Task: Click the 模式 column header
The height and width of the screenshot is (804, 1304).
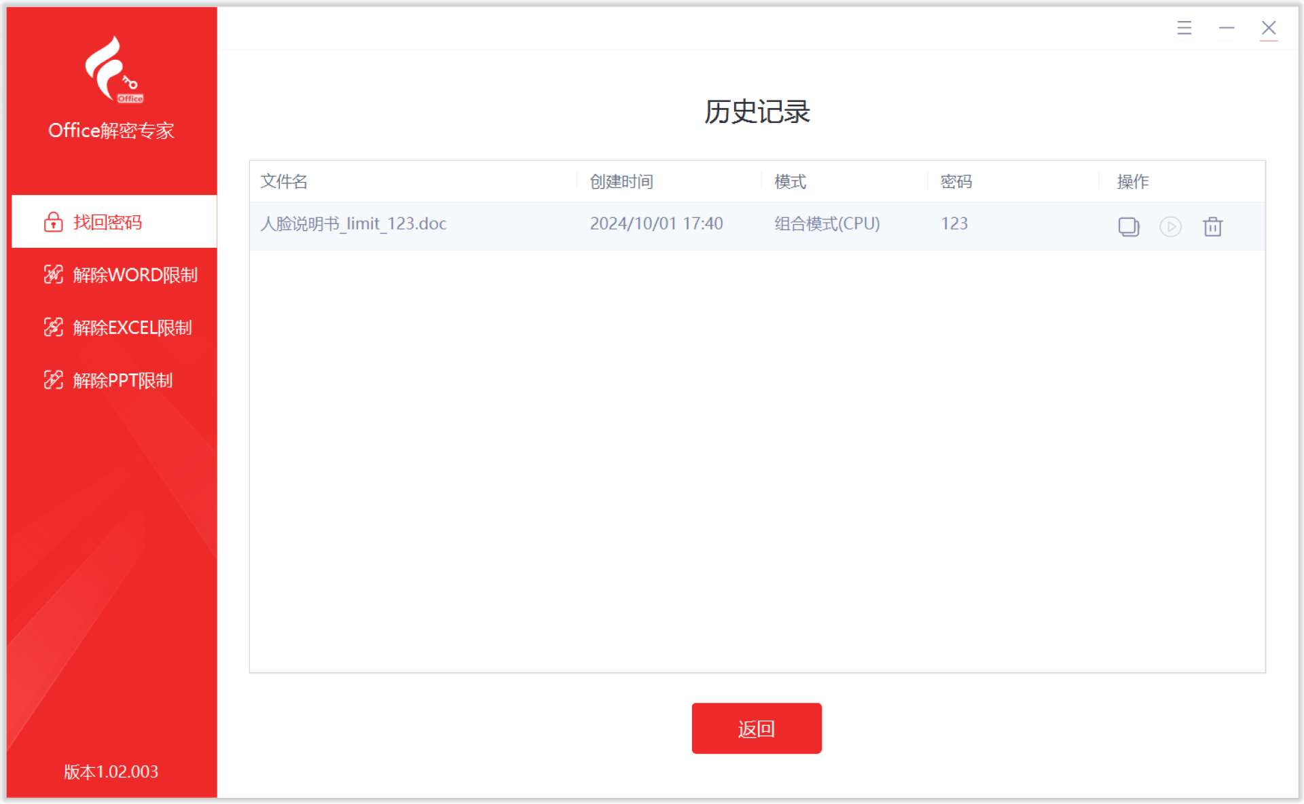Action: [790, 181]
